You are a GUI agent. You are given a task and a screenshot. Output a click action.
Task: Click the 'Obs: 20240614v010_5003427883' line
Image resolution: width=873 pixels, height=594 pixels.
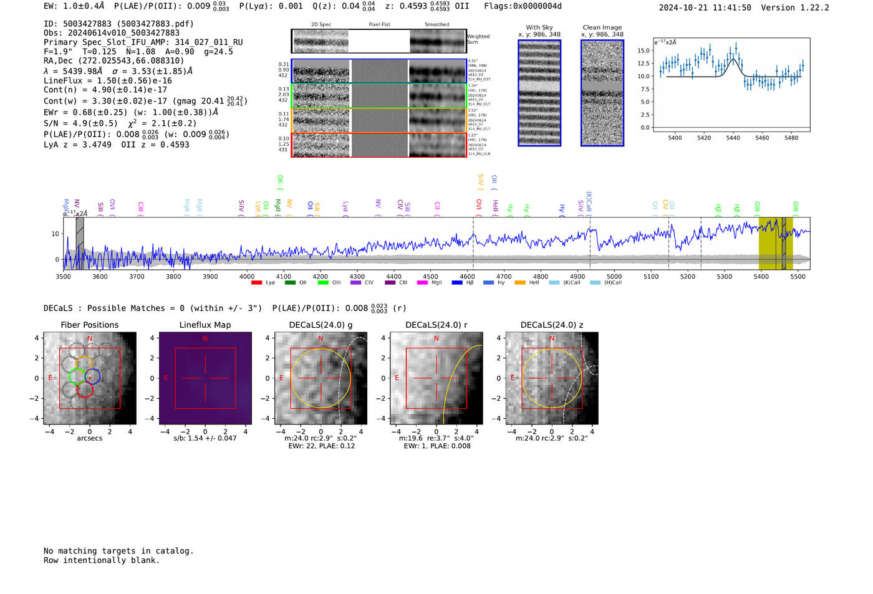click(112, 33)
